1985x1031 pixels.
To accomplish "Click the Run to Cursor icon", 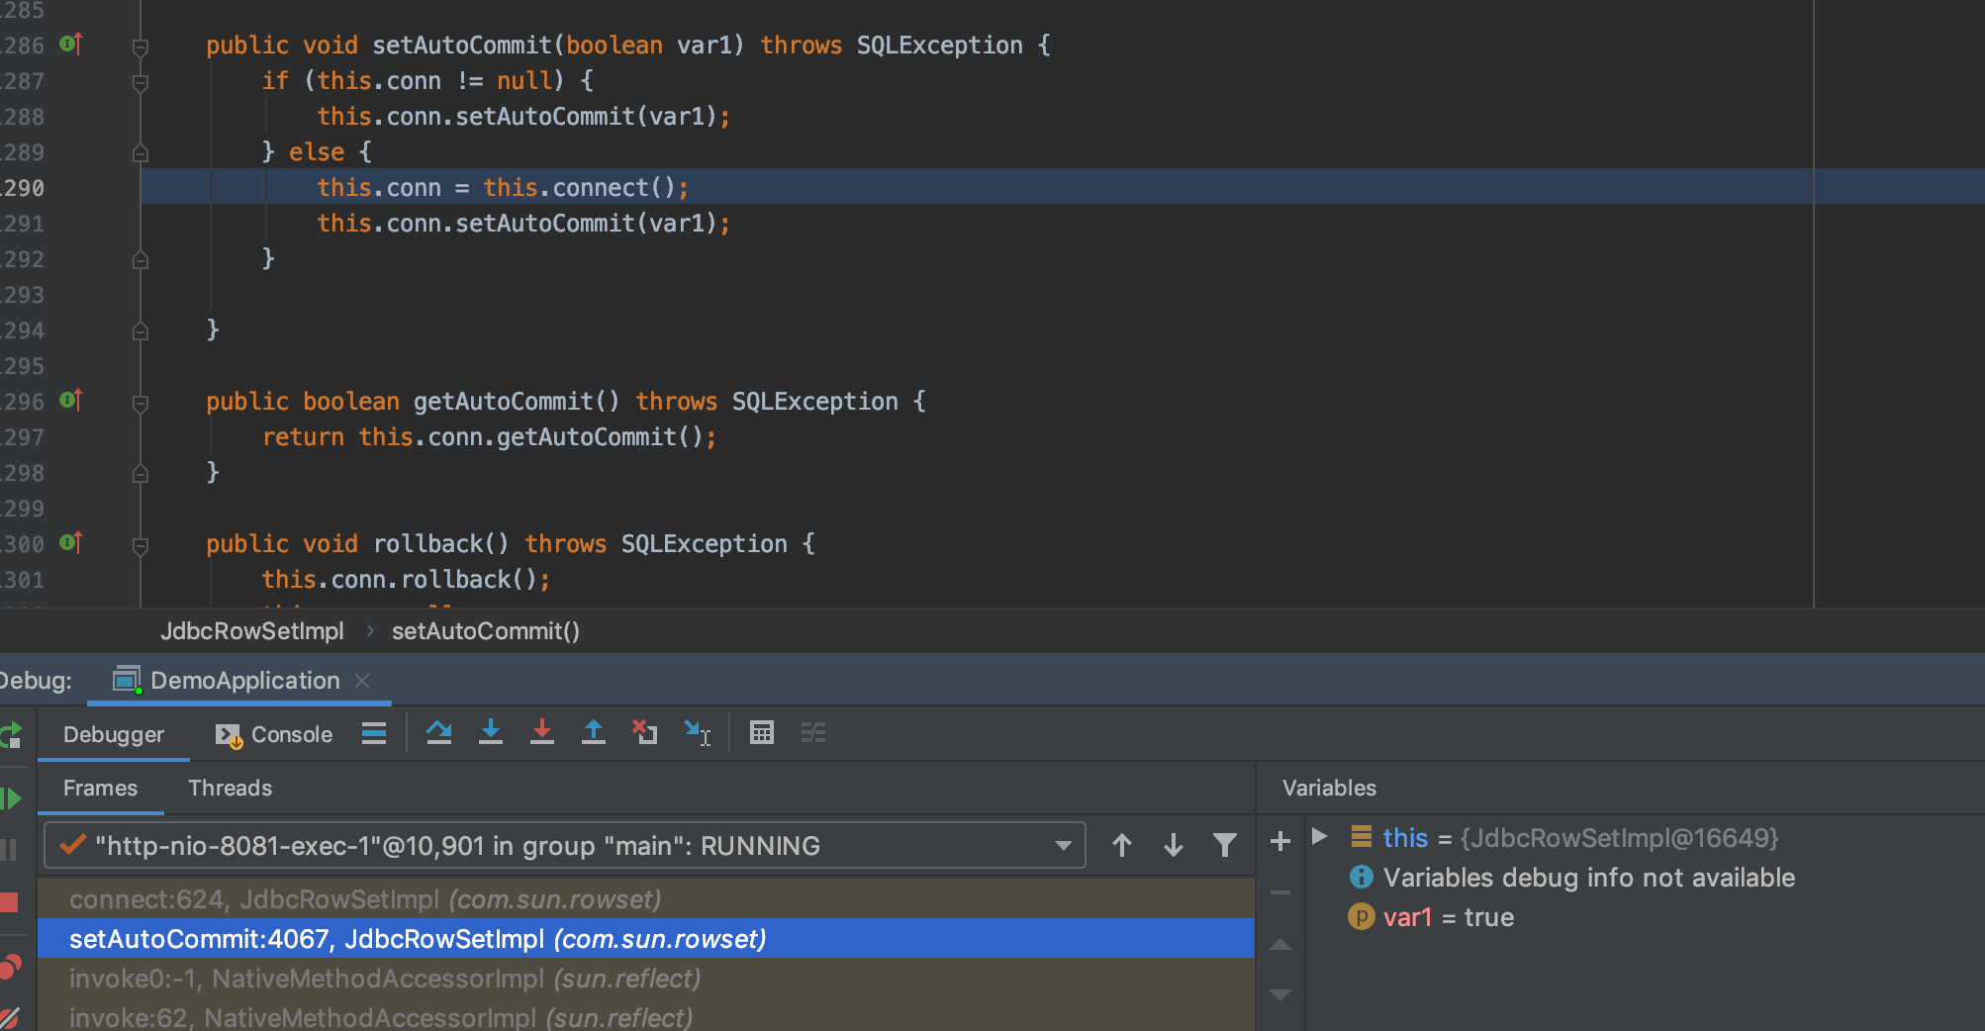I will click(698, 733).
